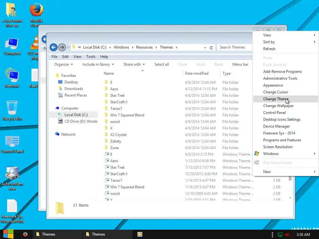Expand the New submenu
319x239 pixels.
point(285,172)
